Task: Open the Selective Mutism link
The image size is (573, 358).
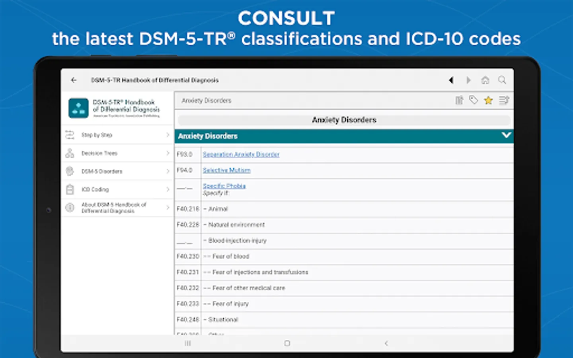Action: 227,170
